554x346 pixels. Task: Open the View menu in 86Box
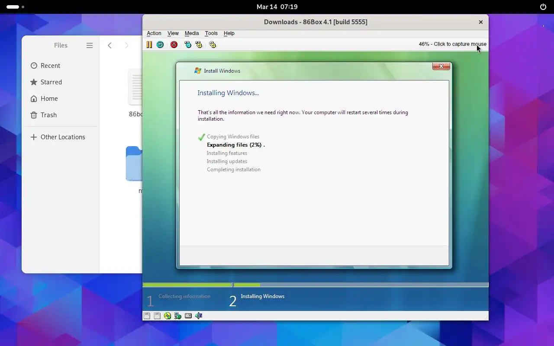coord(173,33)
